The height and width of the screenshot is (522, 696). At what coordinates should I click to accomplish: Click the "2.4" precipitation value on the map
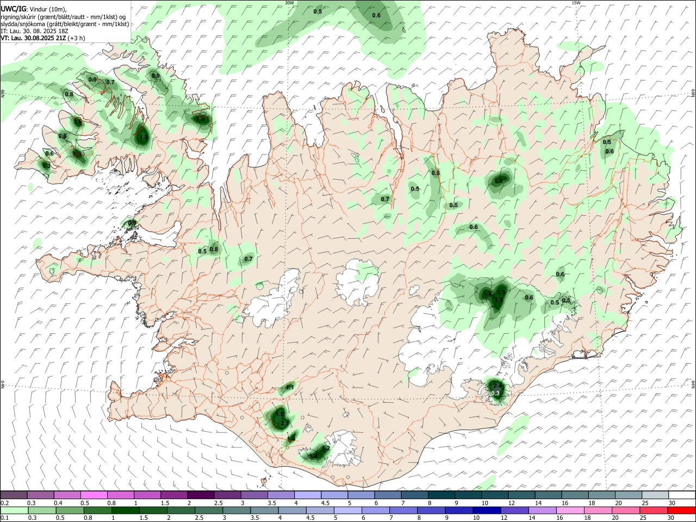(x=497, y=386)
